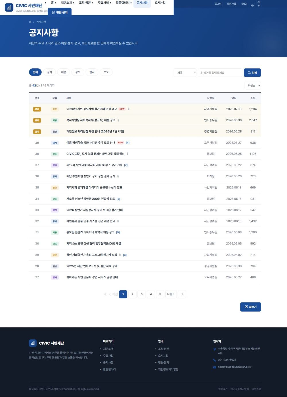Click the footer phone icon next to 02-1234-5678
The width and height of the screenshot is (287, 397).
pyautogui.click(x=215, y=360)
